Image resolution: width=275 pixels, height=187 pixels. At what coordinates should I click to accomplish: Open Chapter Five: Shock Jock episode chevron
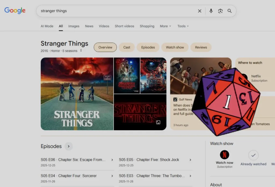(190, 160)
